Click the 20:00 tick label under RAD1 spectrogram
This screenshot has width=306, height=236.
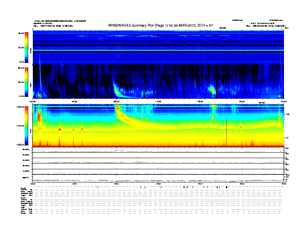tap(242, 101)
